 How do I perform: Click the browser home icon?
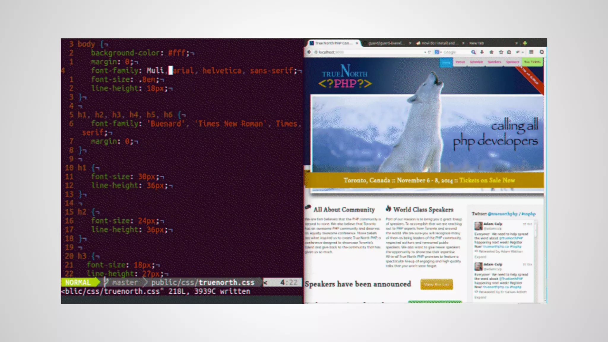[492, 52]
